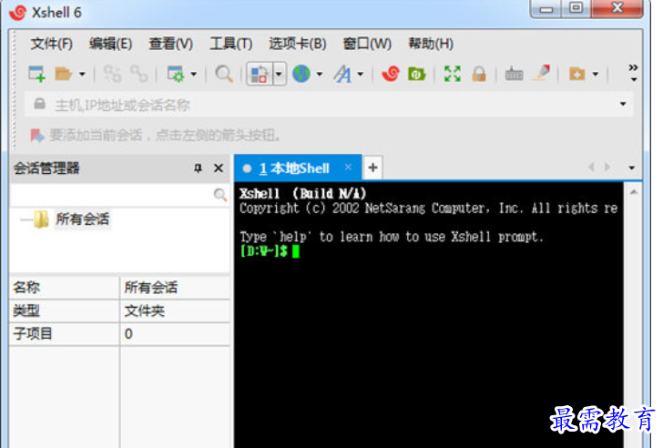Click the 所有会话 value in properties table

[x=175, y=288]
